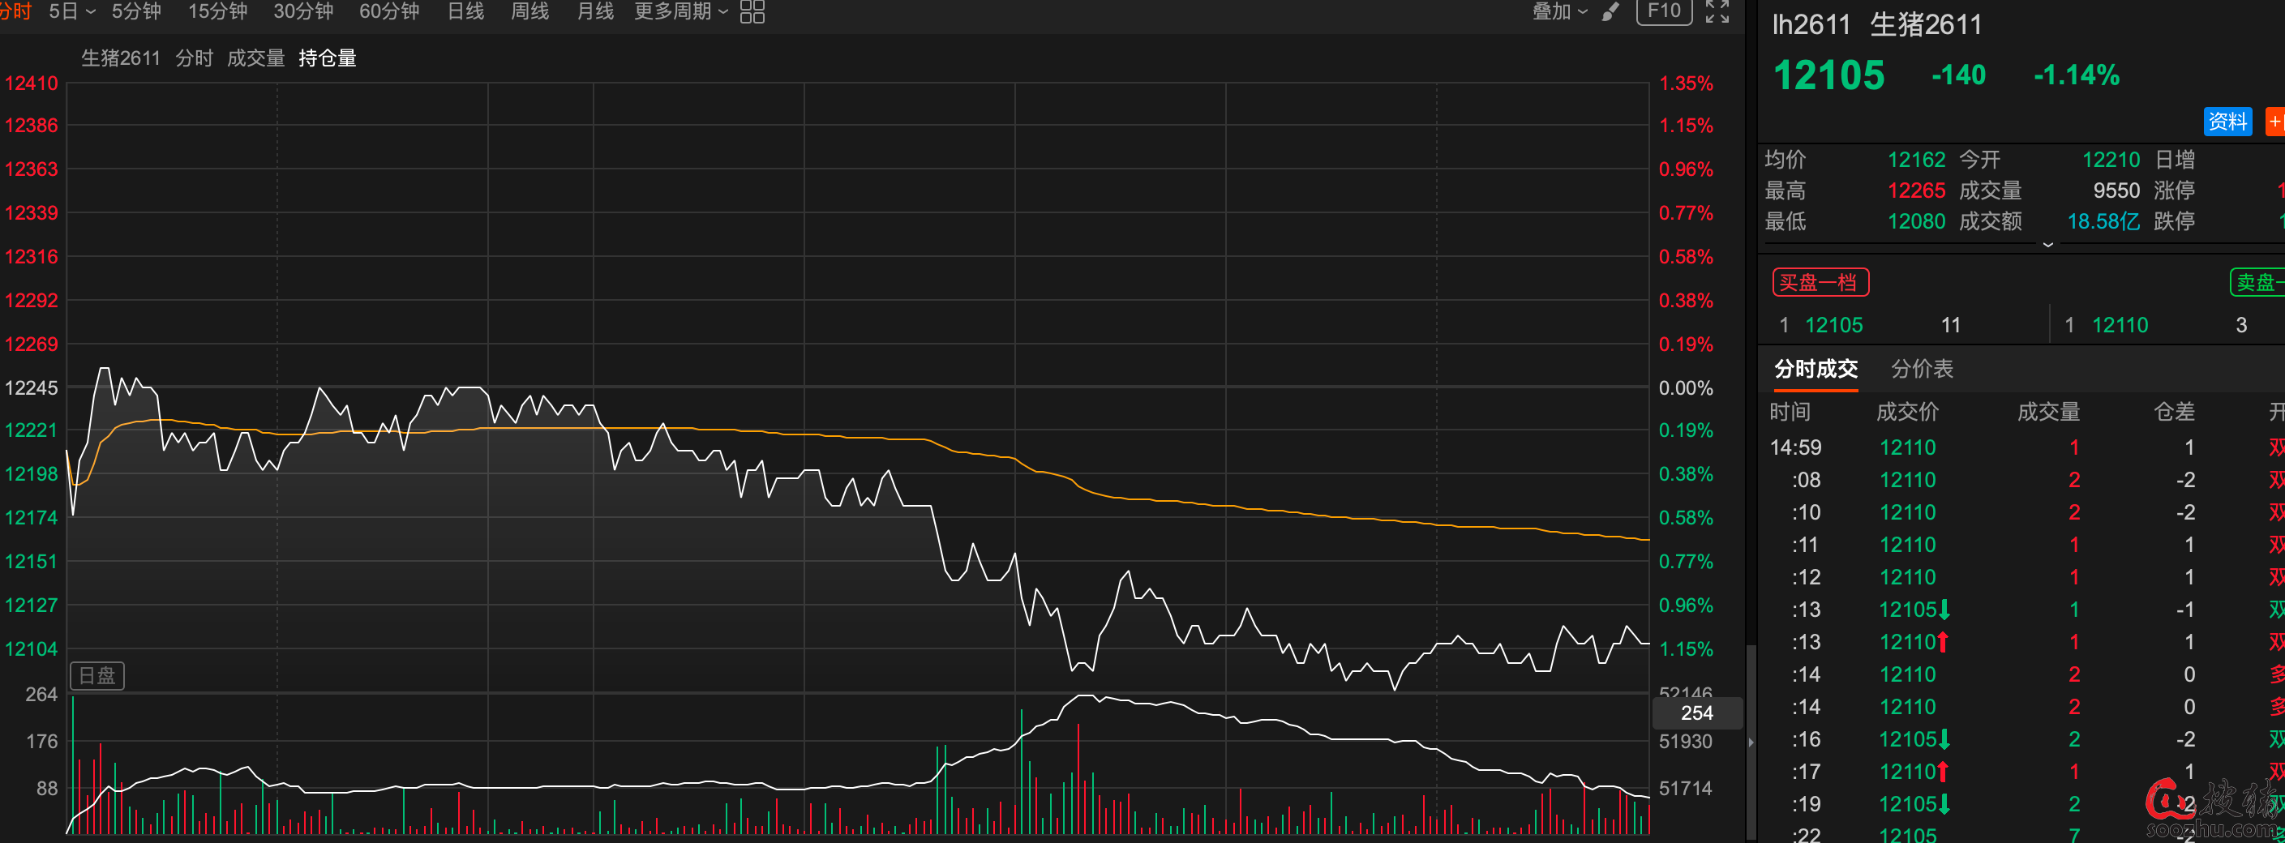The height and width of the screenshot is (843, 2285).
Task: Select the paintbrush drawing tool
Action: point(1610,11)
